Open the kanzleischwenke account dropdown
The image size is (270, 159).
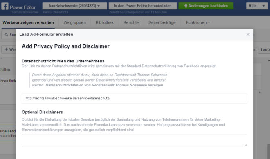click(74, 6)
